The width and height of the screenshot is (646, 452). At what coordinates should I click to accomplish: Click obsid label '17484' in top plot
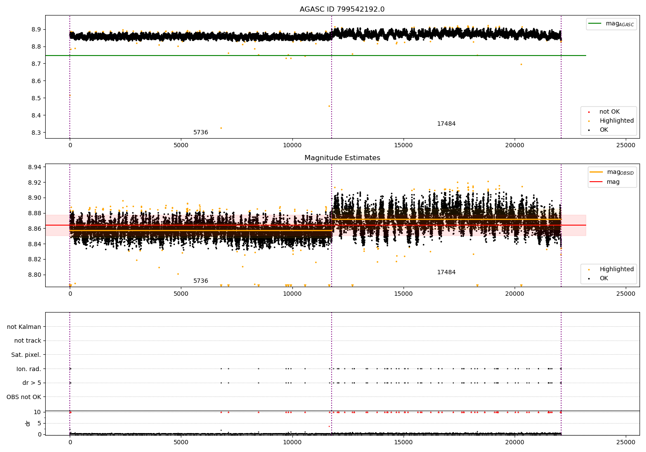pyautogui.click(x=446, y=124)
